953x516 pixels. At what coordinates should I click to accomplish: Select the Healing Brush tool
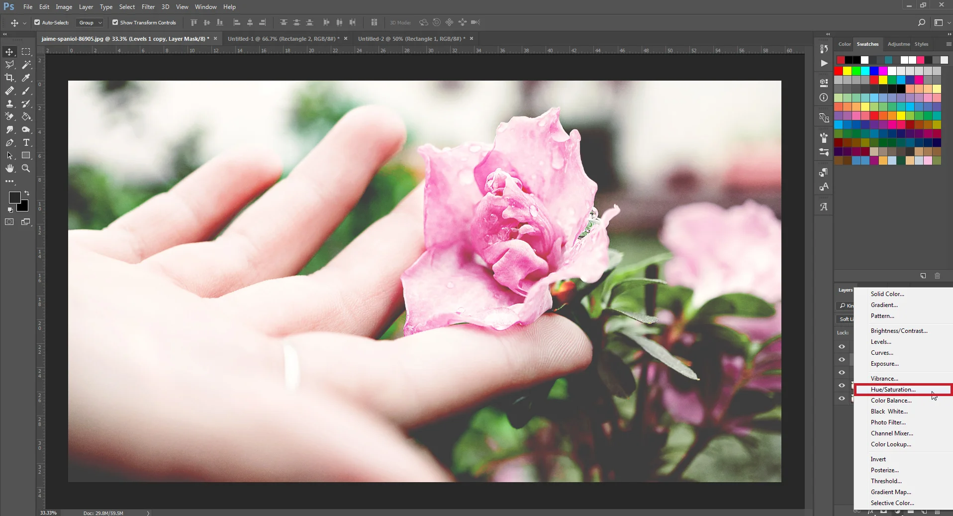[x=9, y=91]
